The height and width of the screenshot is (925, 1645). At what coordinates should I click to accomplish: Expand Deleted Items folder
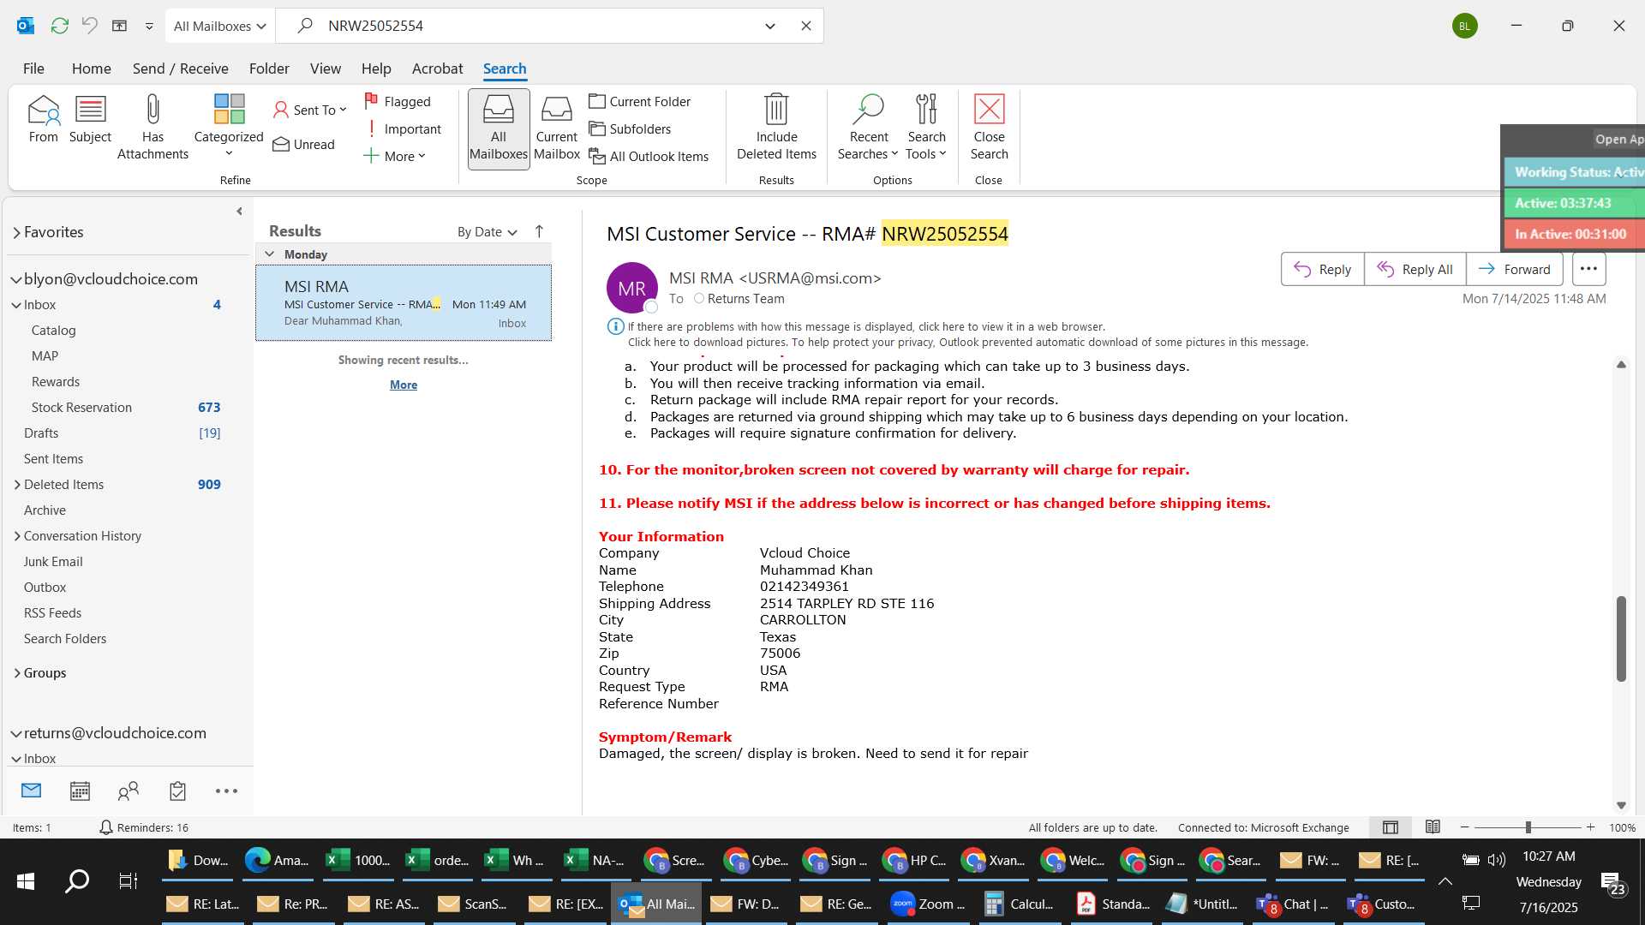[16, 485]
